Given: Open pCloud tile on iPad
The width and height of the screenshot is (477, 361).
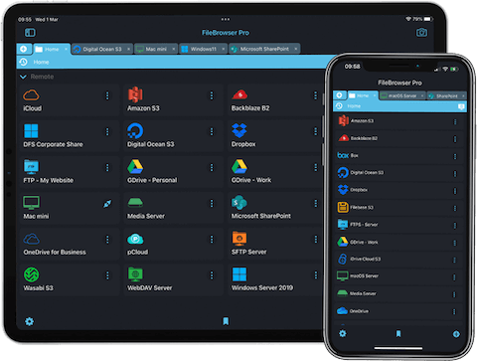Looking at the screenshot, I should click(174, 244).
